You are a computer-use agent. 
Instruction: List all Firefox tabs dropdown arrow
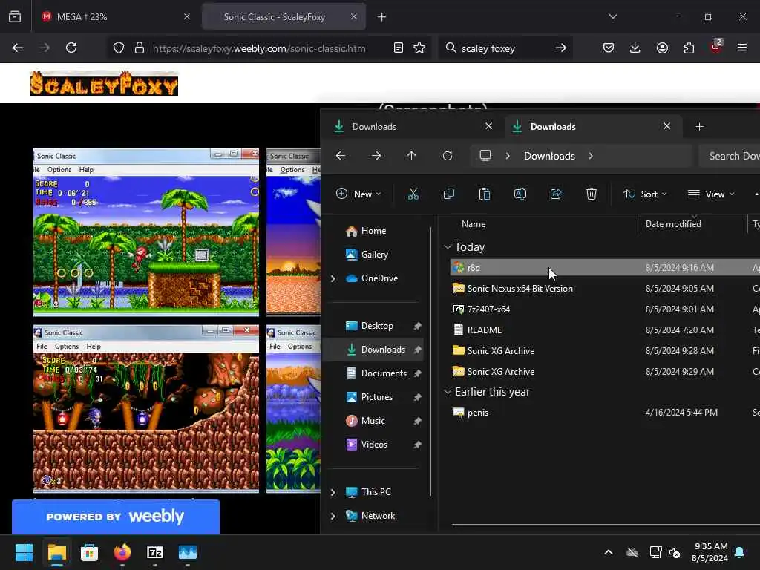[x=612, y=16]
